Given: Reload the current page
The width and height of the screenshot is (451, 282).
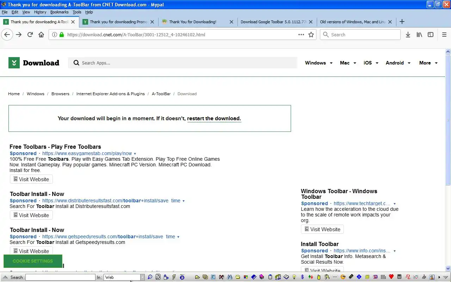Looking at the screenshot, I should tap(30, 35).
